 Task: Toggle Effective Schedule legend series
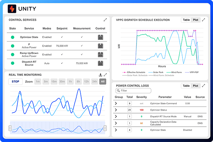(x=134, y=72)
